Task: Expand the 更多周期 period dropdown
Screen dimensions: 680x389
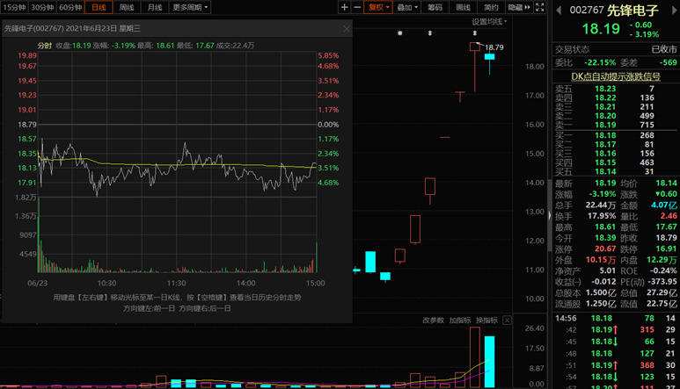Action: click(190, 7)
